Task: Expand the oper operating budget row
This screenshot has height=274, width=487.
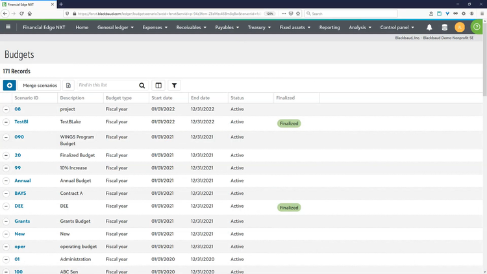Action: 6,247
